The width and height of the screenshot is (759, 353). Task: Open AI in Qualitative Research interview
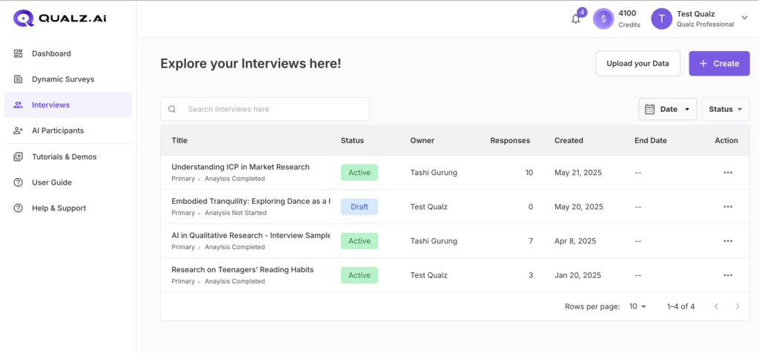(251, 235)
